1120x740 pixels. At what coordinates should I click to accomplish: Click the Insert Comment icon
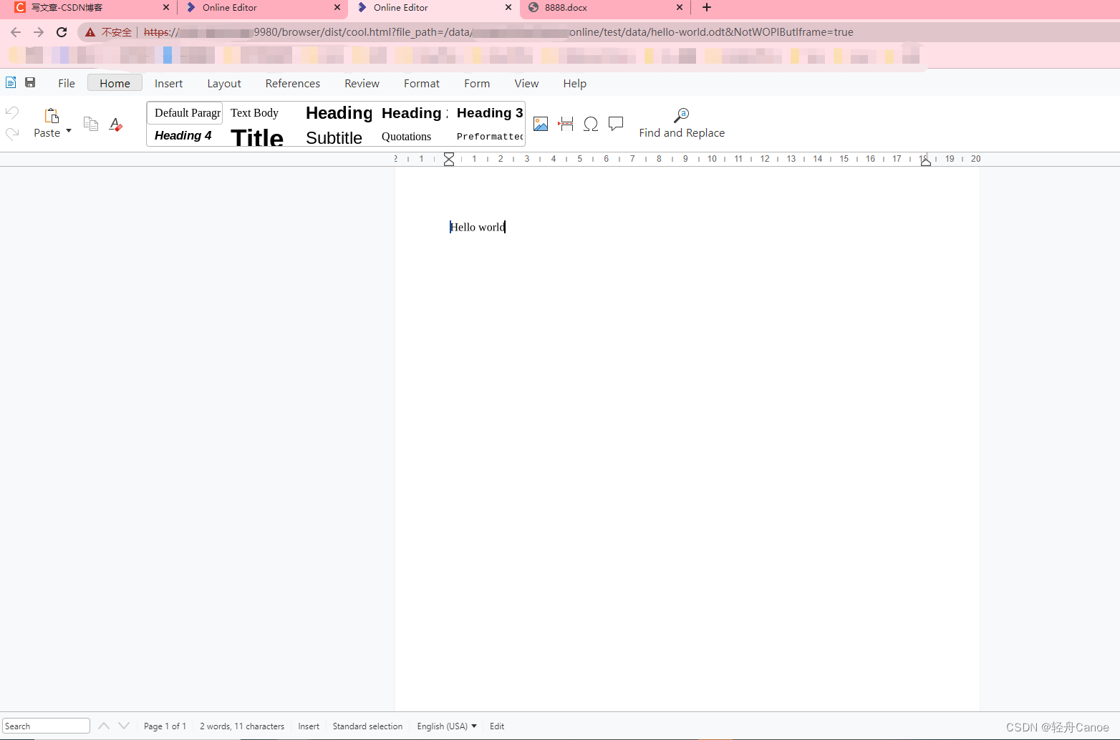[x=616, y=124]
